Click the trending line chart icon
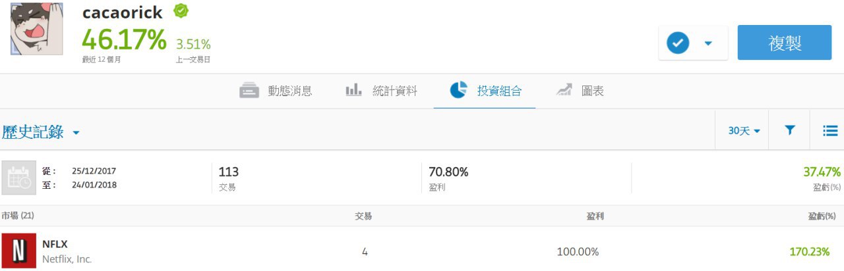The image size is (844, 271). (564, 90)
